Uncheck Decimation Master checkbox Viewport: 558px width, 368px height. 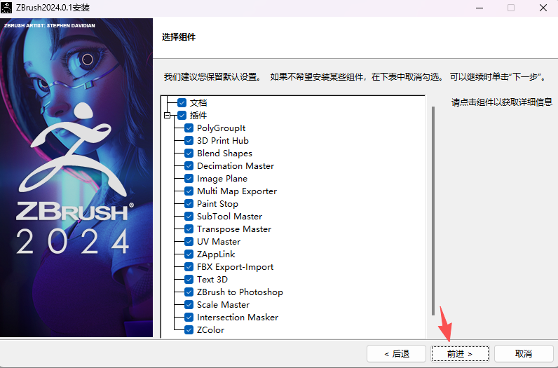point(189,166)
